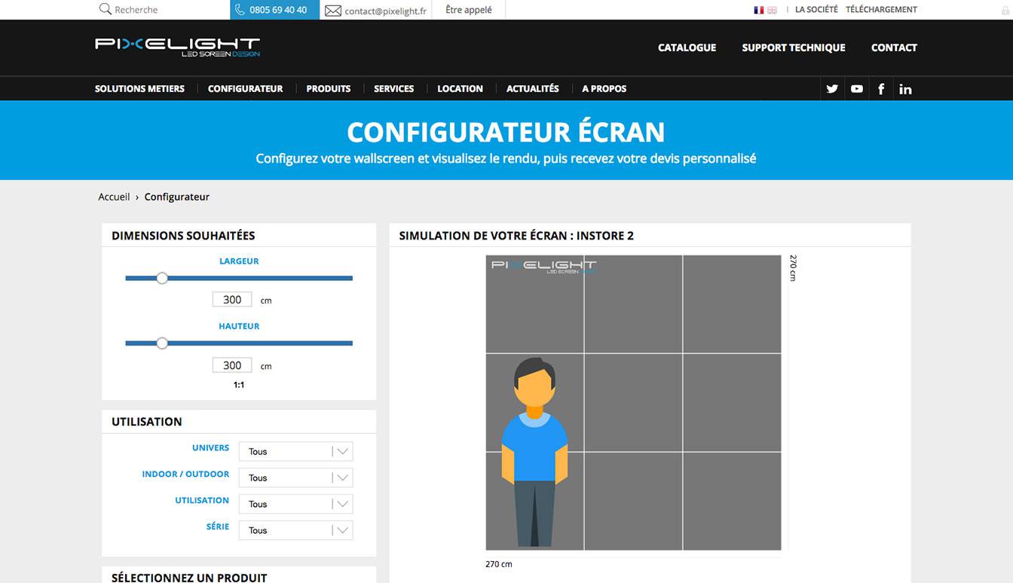Click the Configurateur breadcrumb text
This screenshot has width=1013, height=583.
(x=177, y=197)
